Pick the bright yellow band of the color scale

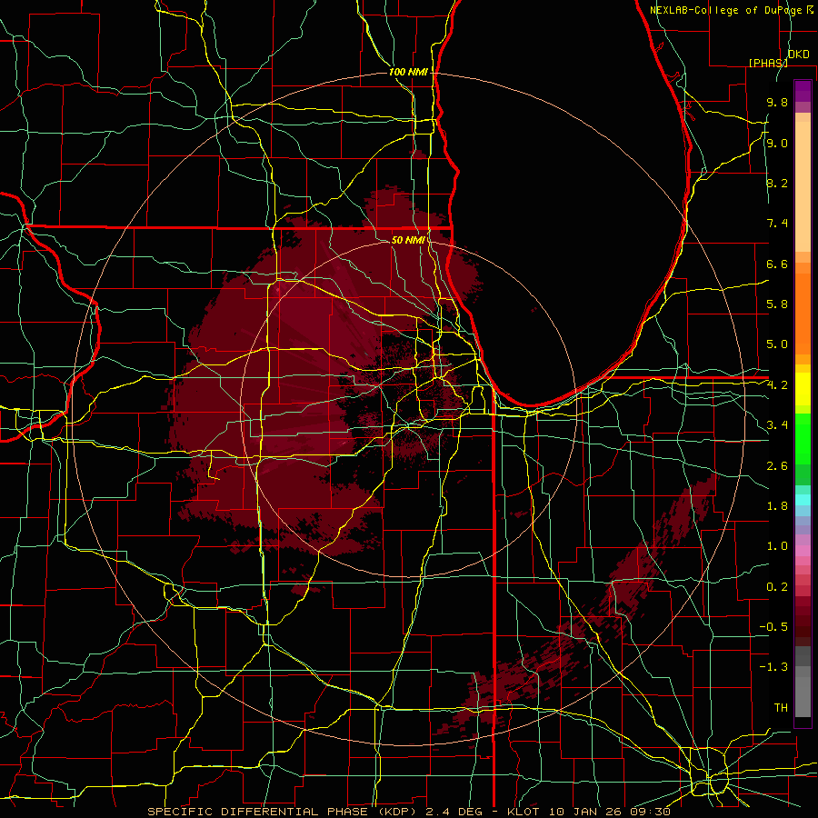803,389
